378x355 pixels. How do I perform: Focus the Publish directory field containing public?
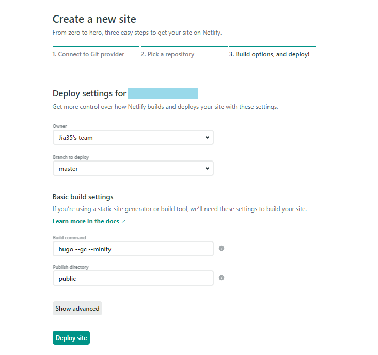point(133,278)
